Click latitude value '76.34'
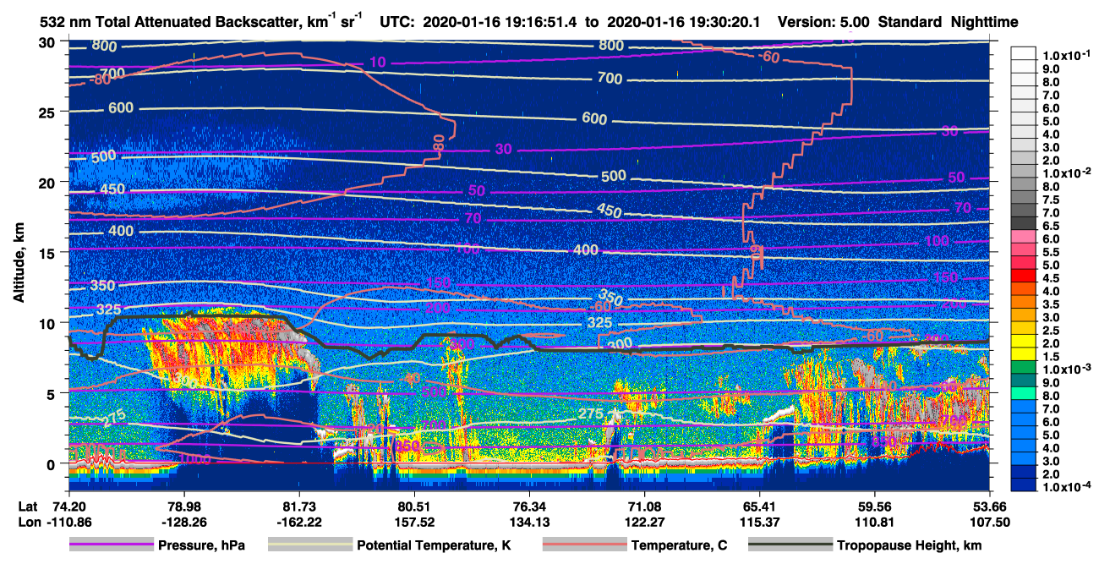Viewport: 1099px width, 564px height. click(x=530, y=507)
